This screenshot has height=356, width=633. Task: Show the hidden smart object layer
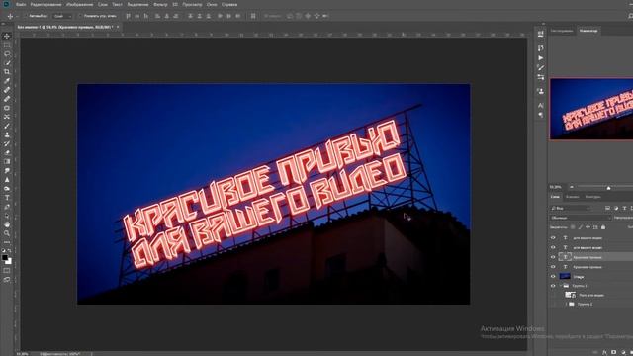(x=553, y=295)
